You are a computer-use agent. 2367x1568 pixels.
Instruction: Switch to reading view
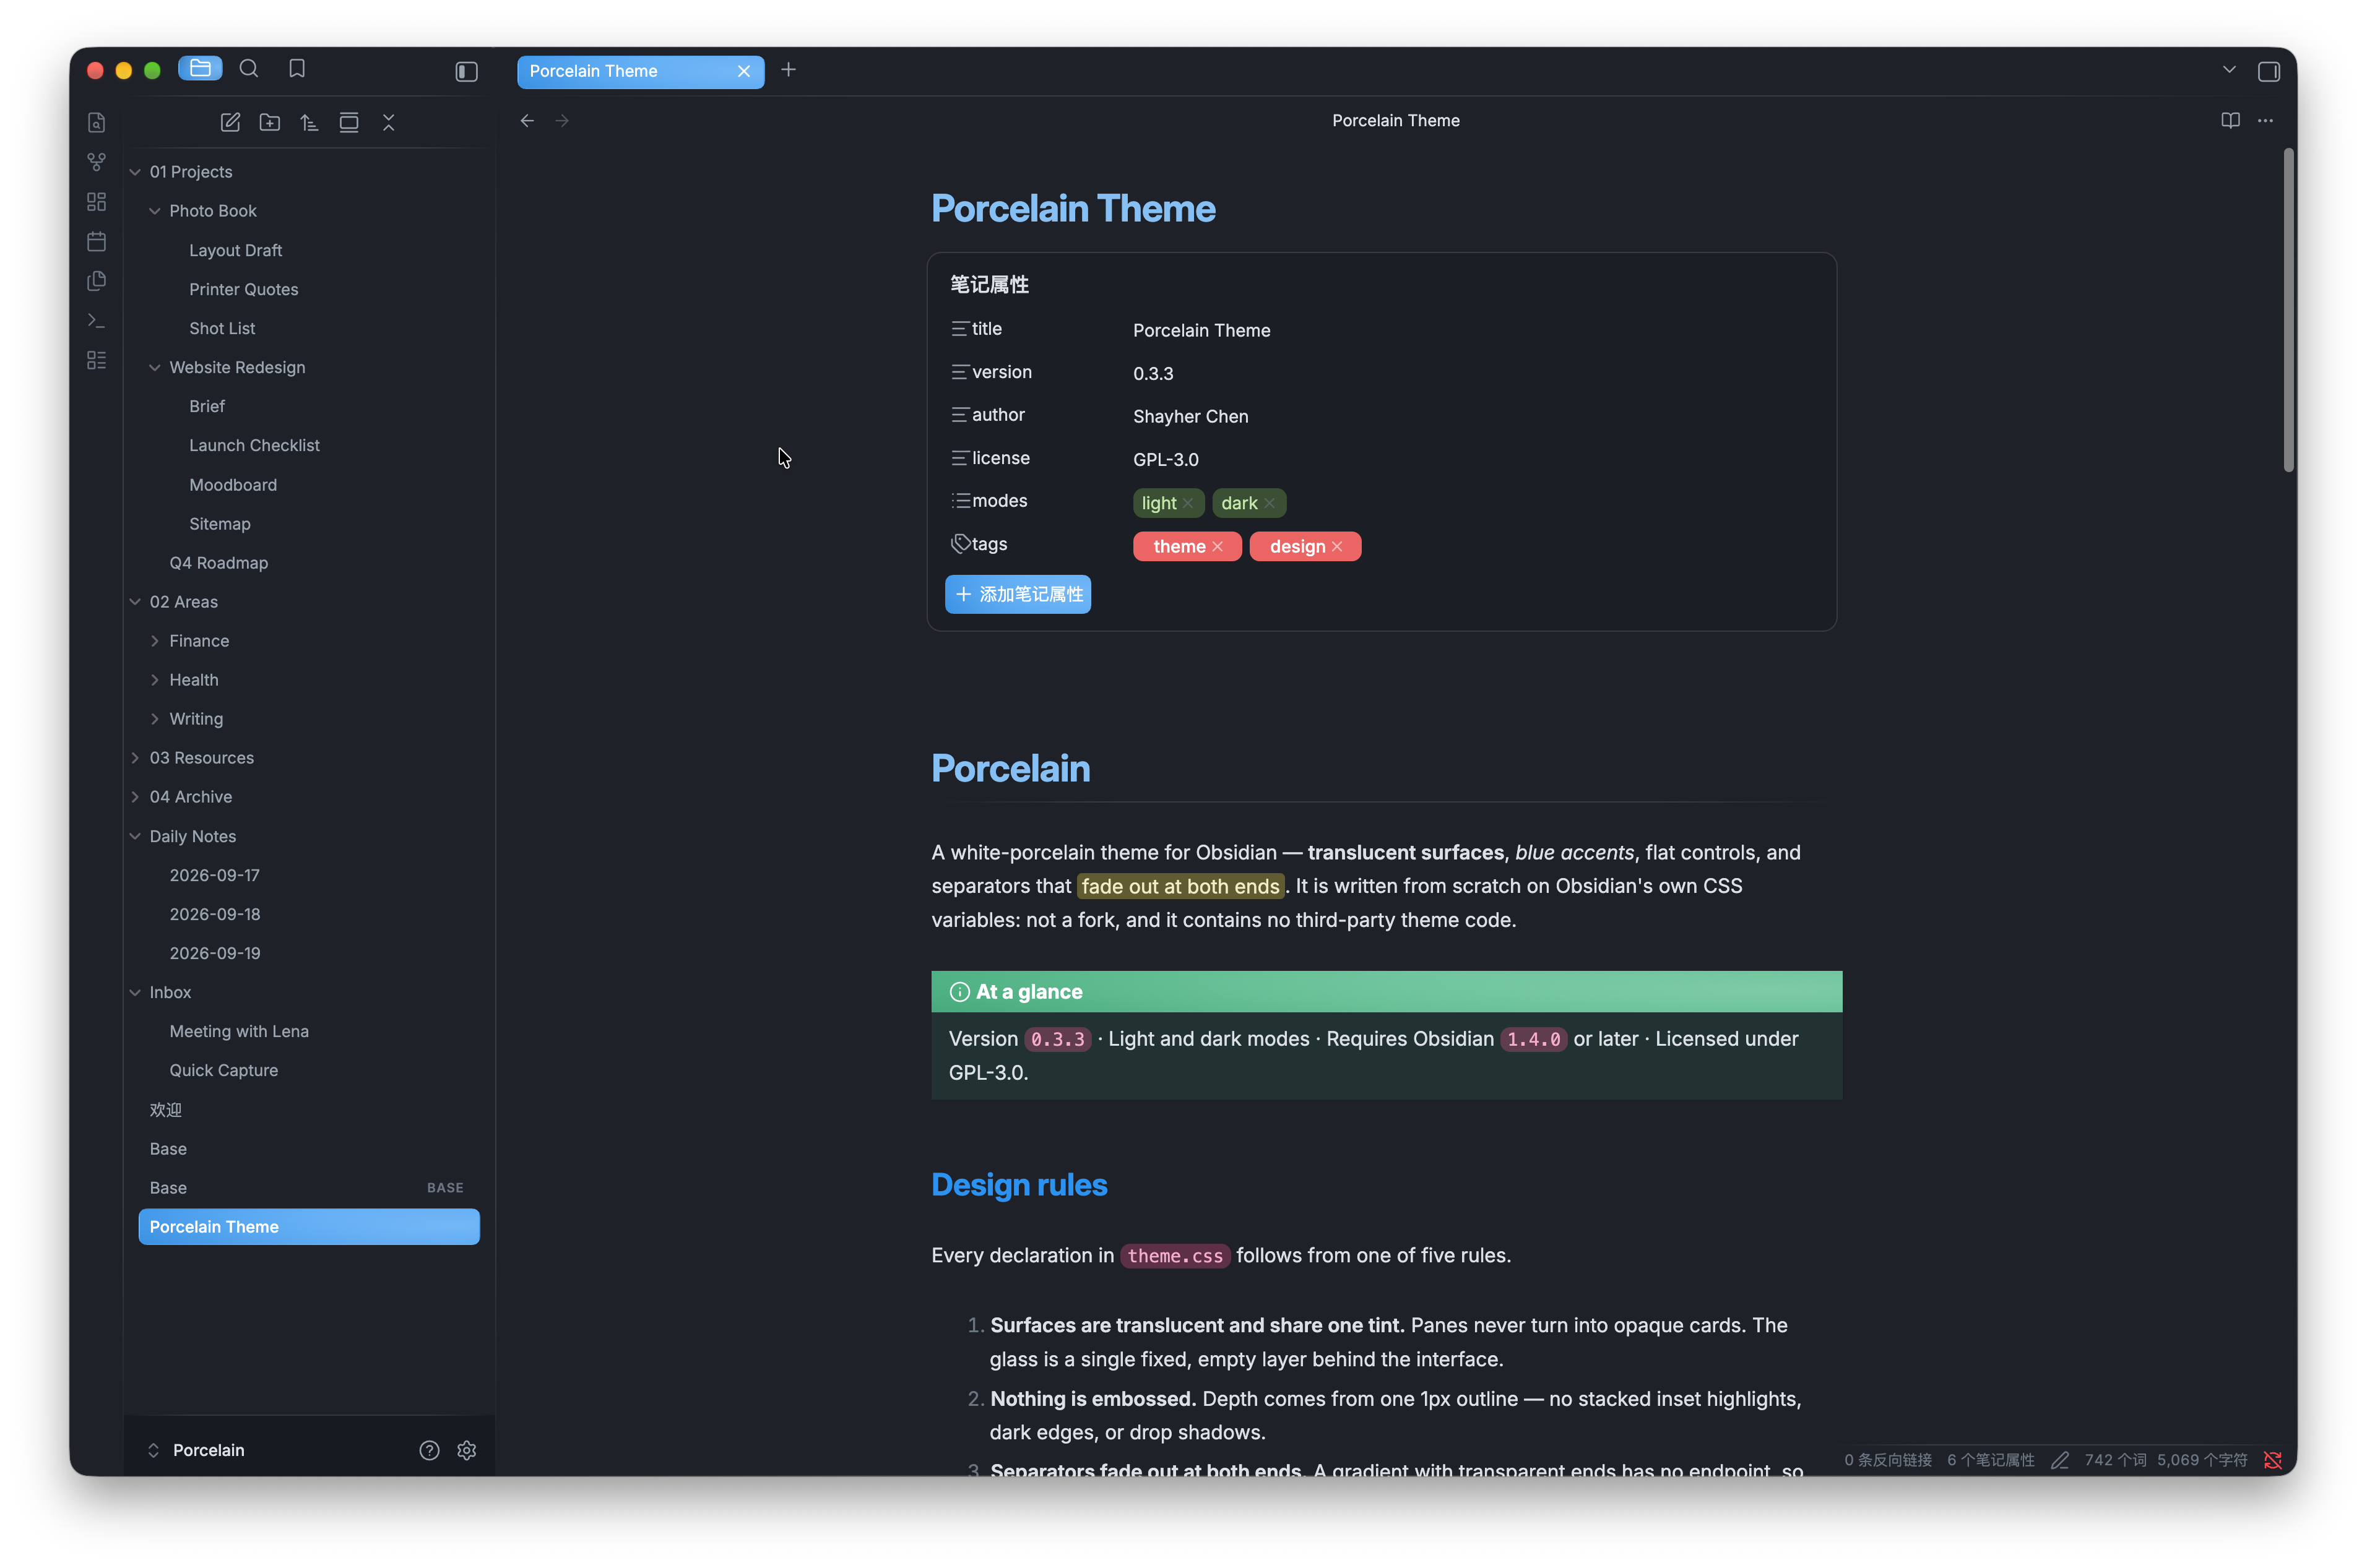coord(2230,121)
